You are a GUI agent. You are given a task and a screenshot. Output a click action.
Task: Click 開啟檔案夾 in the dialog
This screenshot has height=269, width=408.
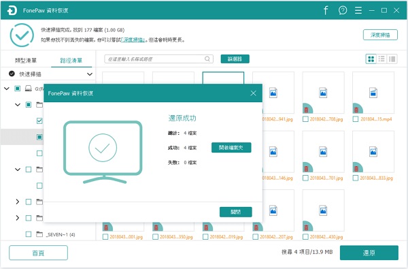(231, 148)
